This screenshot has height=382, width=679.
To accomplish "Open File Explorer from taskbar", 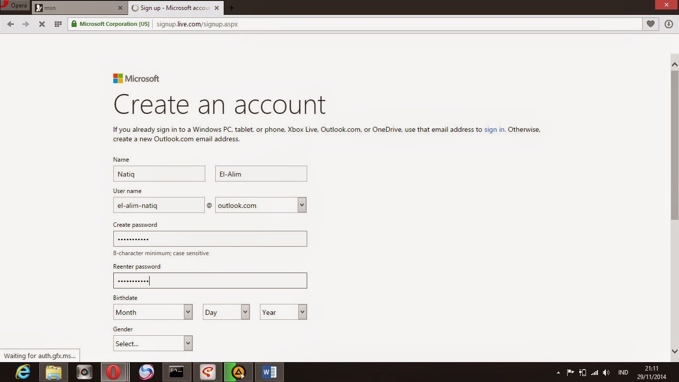I will [54, 372].
